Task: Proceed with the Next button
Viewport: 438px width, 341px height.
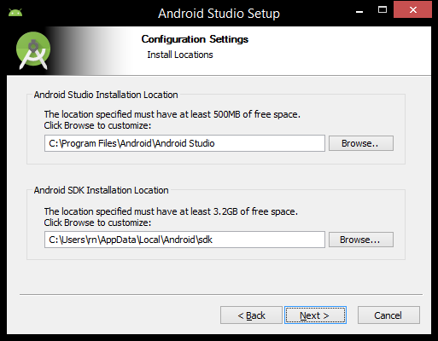Action: 315,315
